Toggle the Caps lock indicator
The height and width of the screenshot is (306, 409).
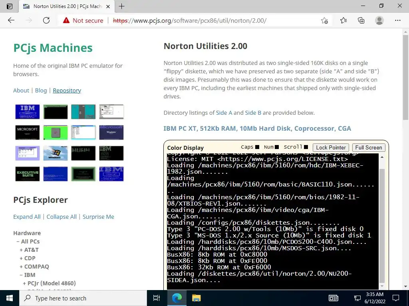coord(257,147)
